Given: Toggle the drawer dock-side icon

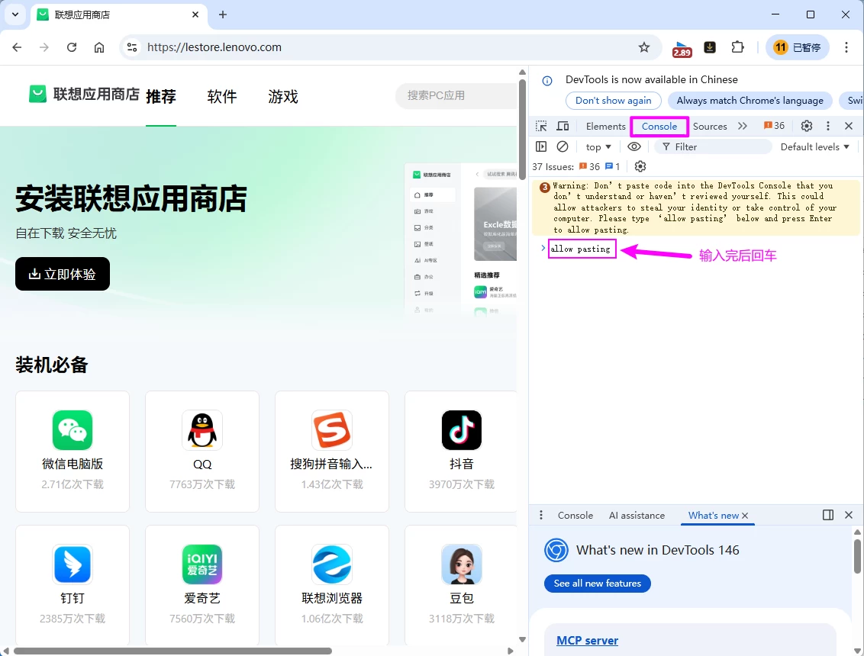Looking at the screenshot, I should (827, 515).
